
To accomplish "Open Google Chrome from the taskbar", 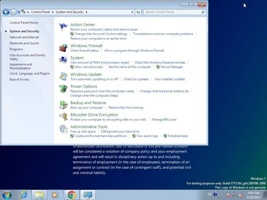I will (71, 195).
